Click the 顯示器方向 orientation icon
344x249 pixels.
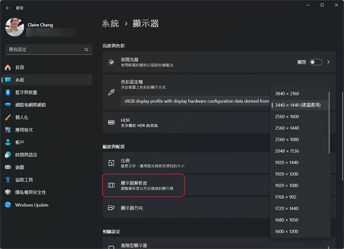pos(111,207)
